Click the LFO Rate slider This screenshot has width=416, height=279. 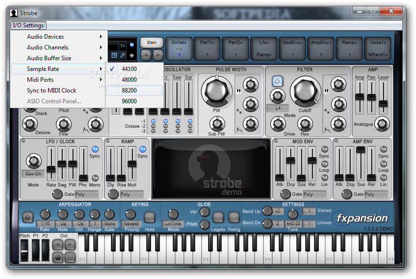(51, 164)
